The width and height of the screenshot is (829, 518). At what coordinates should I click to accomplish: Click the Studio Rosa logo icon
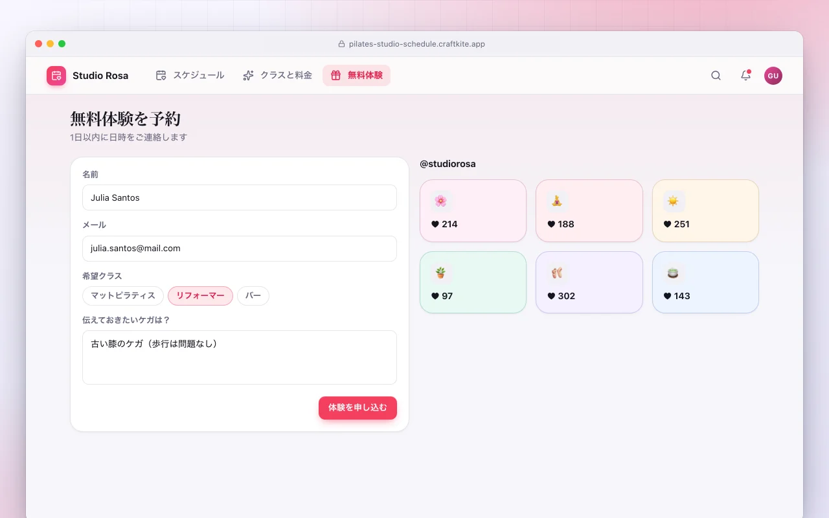pyautogui.click(x=56, y=76)
